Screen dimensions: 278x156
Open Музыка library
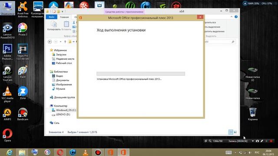[60, 89]
